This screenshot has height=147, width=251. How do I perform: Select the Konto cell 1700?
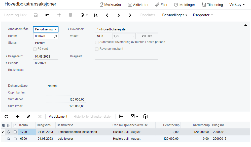click(x=27, y=132)
